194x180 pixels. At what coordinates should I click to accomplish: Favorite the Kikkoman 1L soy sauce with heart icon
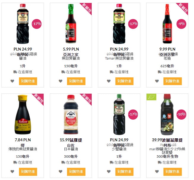point(12,81)
